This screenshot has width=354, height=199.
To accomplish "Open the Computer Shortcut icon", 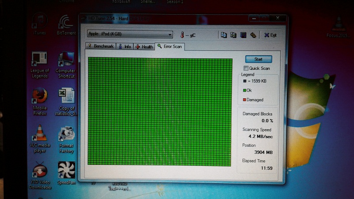I will (66, 65).
